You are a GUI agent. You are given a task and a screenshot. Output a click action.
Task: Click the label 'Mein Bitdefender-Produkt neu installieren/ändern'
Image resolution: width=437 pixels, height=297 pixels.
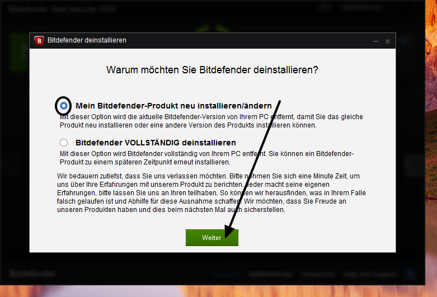pyautogui.click(x=173, y=106)
